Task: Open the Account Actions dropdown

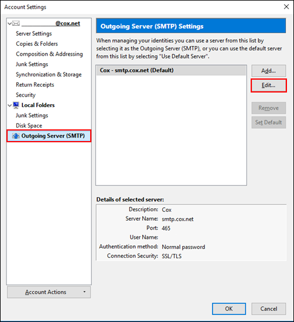Action: [x=49, y=292]
